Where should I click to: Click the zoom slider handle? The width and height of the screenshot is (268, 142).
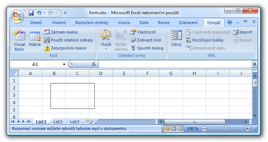tap(226, 129)
